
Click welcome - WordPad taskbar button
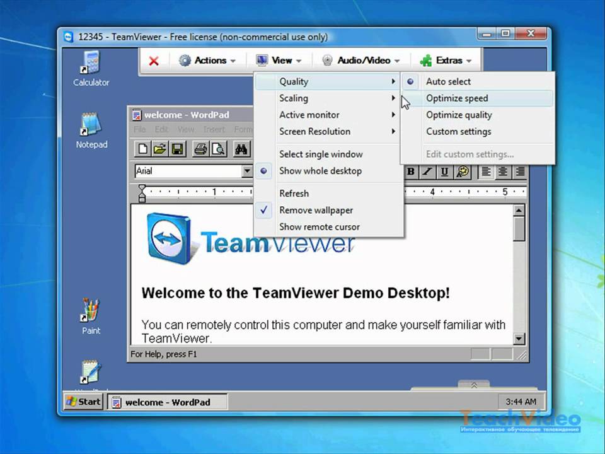[x=167, y=402]
